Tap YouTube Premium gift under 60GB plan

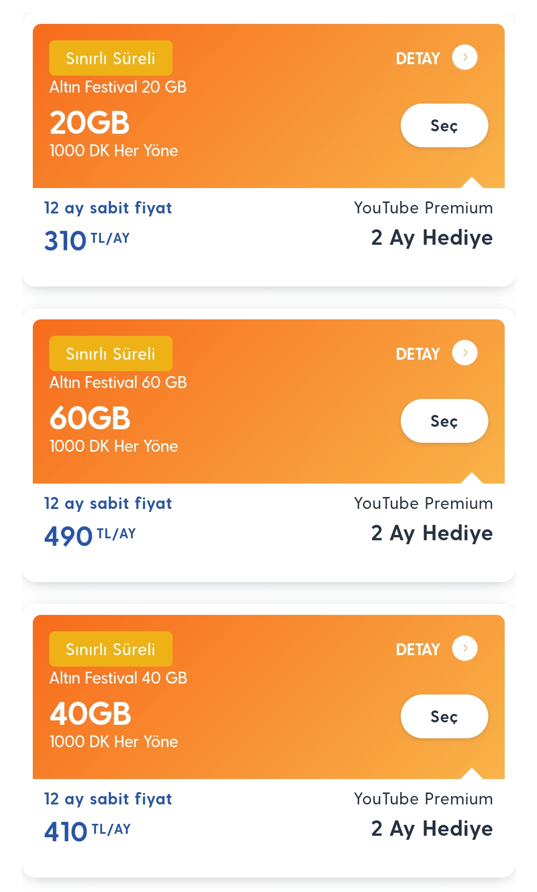[423, 519]
